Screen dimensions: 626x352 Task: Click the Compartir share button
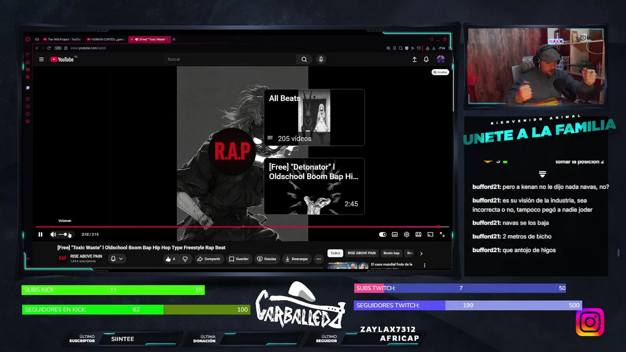click(209, 259)
